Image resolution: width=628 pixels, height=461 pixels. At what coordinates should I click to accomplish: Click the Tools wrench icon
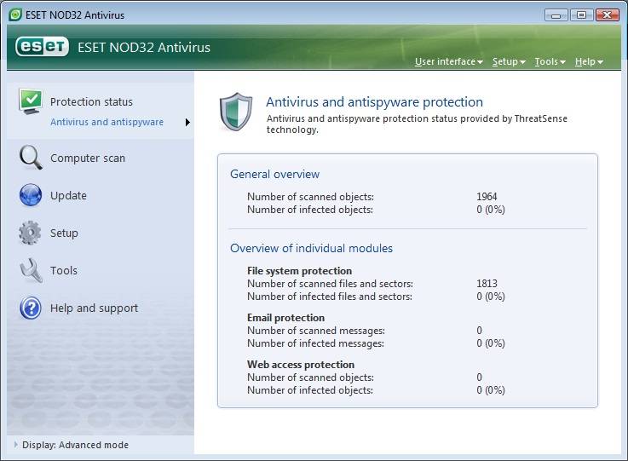31,270
